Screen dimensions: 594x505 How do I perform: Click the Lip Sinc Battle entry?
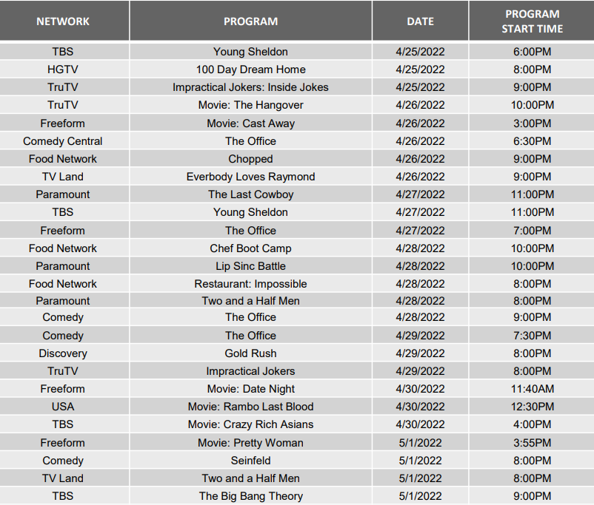250,266
